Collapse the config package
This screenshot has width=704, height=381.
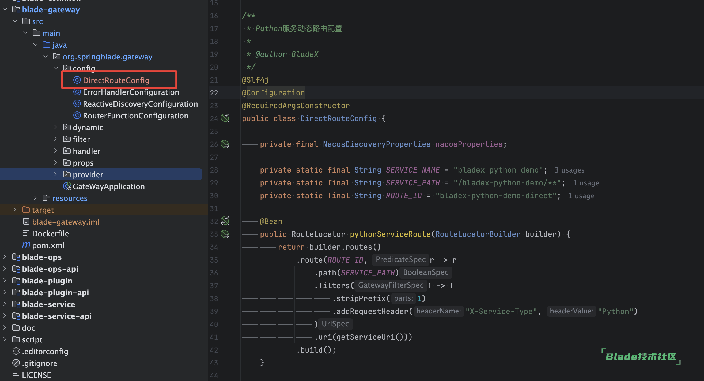tap(55, 68)
